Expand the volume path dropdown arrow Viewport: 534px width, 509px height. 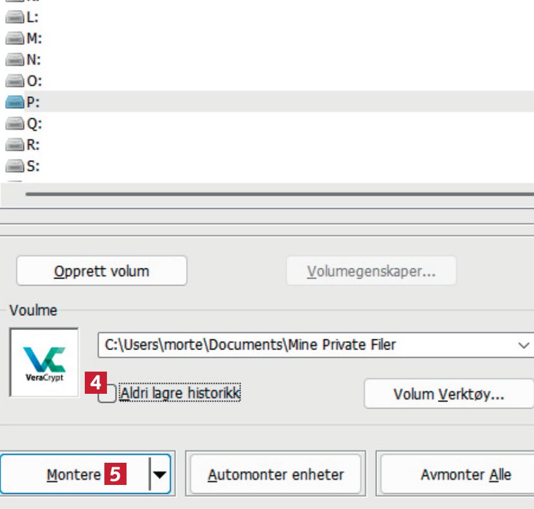pos(523,345)
